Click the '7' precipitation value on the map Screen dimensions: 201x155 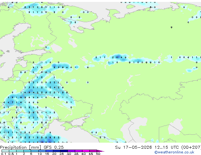[12, 102]
